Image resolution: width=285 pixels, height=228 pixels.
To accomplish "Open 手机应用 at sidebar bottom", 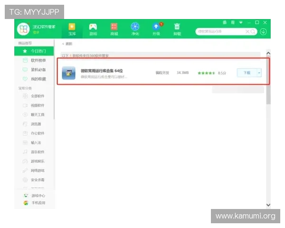I will tap(34, 203).
